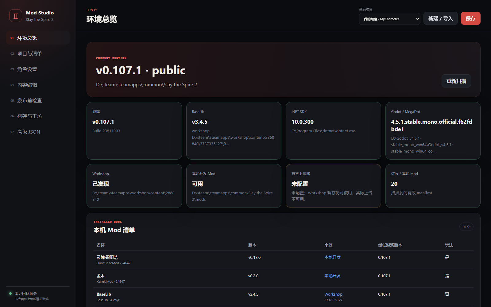This screenshot has width=491, height=307.
Task: Select the 灵眸·霍雨浩 mod name
Action: pyautogui.click(x=107, y=257)
